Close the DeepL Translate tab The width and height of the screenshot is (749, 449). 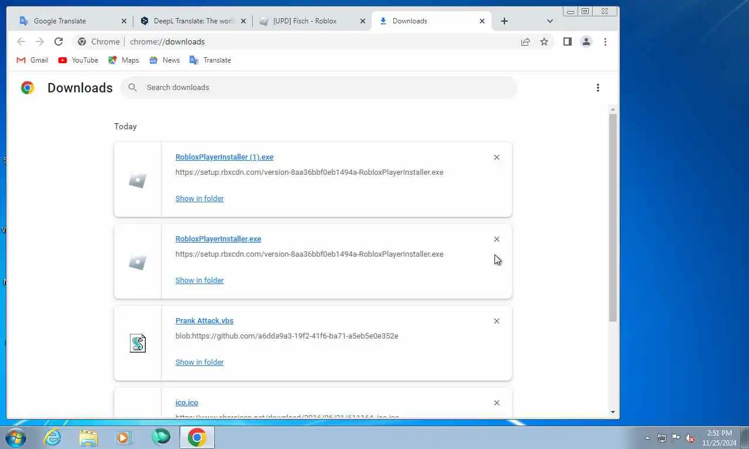243,21
